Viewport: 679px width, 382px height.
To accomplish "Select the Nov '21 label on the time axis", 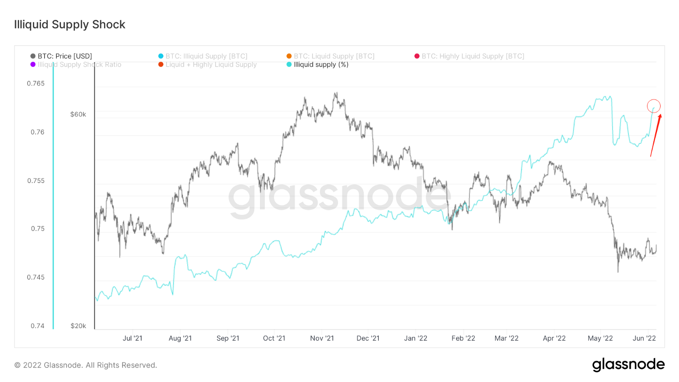I will [322, 338].
